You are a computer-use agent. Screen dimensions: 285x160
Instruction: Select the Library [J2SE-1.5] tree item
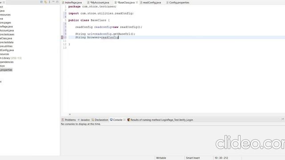tap(11, 58)
